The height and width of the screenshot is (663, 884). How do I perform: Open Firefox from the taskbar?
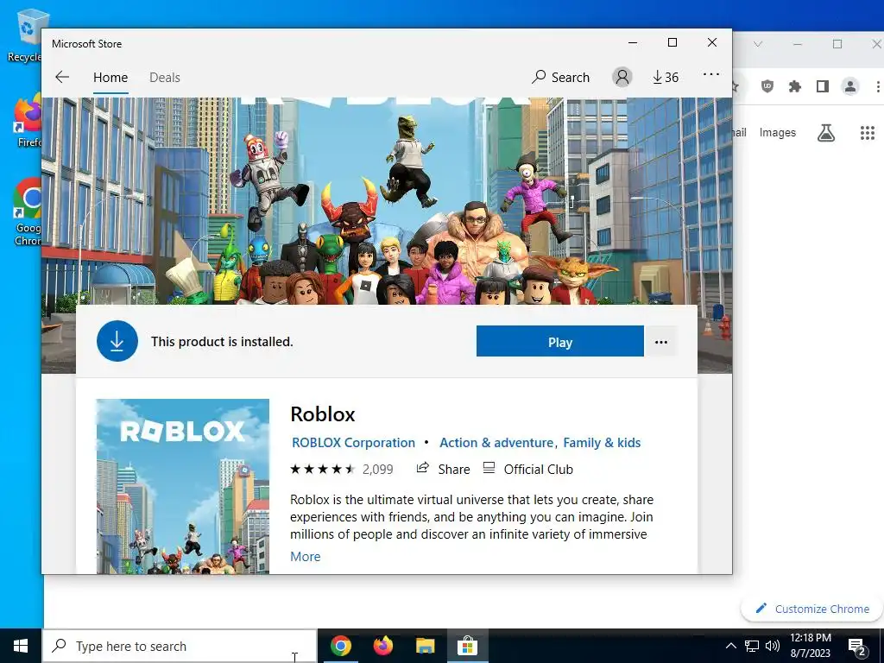point(382,646)
